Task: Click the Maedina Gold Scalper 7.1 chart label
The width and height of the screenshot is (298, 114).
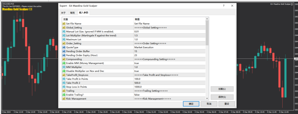Action: click(17, 9)
